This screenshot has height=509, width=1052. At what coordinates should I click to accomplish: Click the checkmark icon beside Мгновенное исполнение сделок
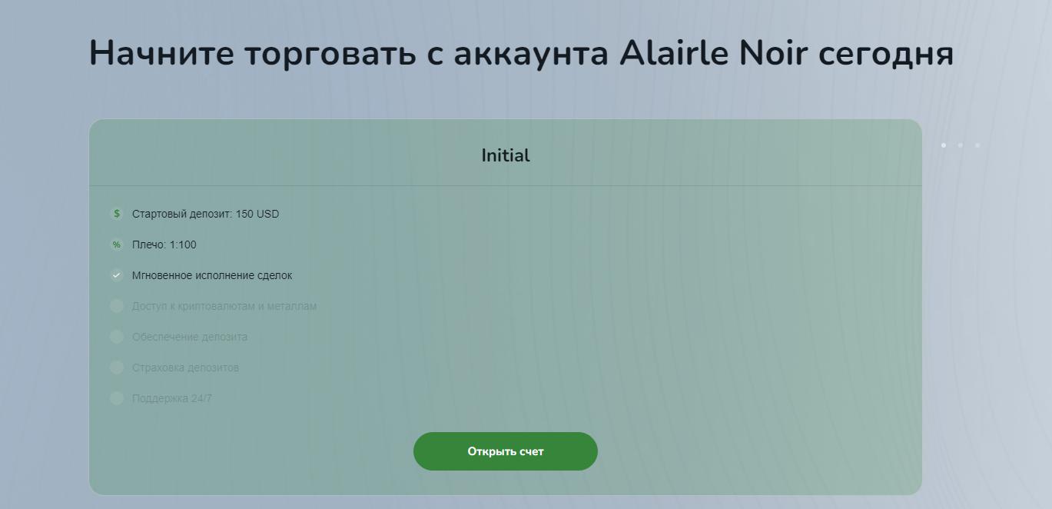[x=117, y=275]
